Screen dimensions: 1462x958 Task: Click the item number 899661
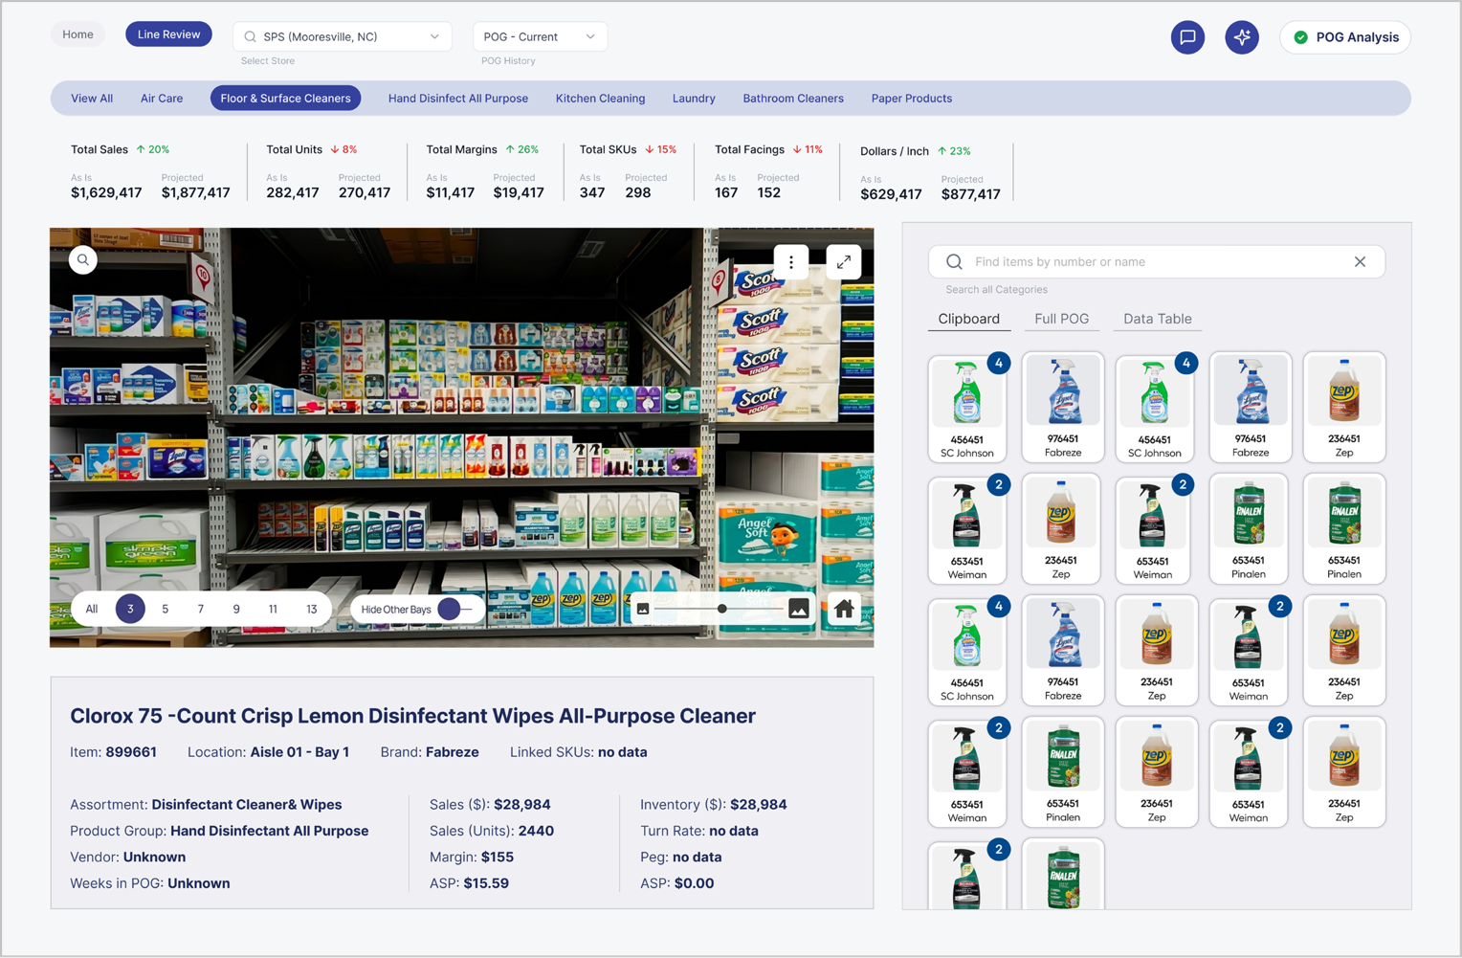131,752
